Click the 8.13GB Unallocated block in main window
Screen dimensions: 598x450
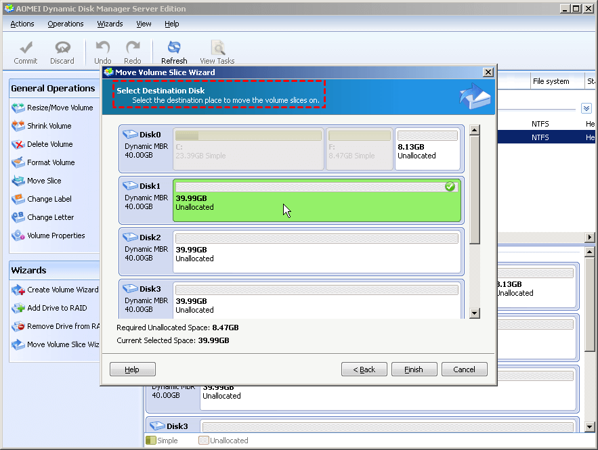(536, 286)
